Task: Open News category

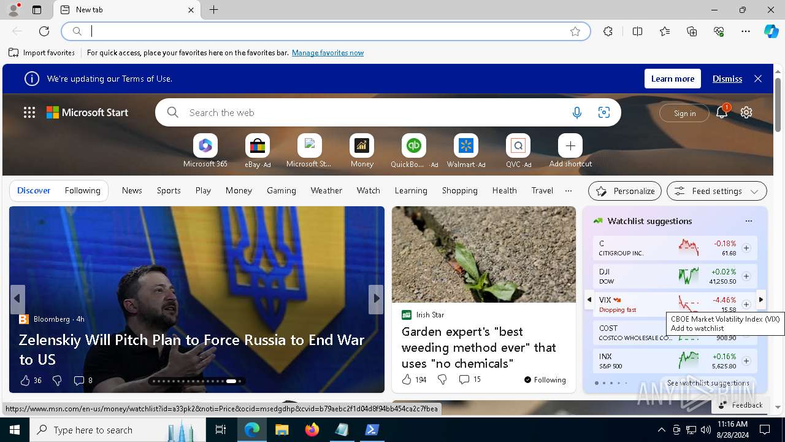Action: (x=132, y=190)
